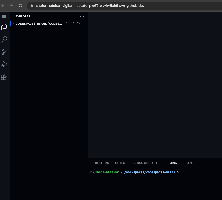222x200 pixels.
Task: Click the New Folder icon in Explorer
Action: point(72,24)
